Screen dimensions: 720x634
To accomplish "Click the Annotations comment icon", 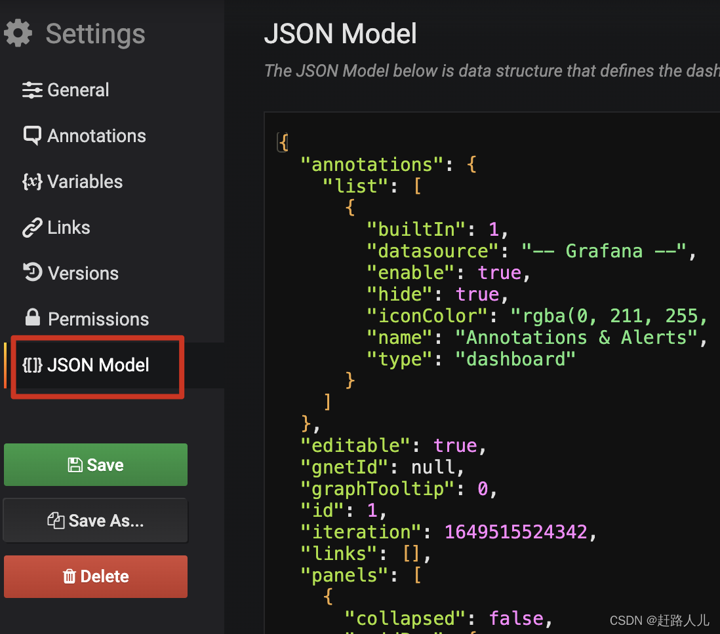I will pos(32,136).
